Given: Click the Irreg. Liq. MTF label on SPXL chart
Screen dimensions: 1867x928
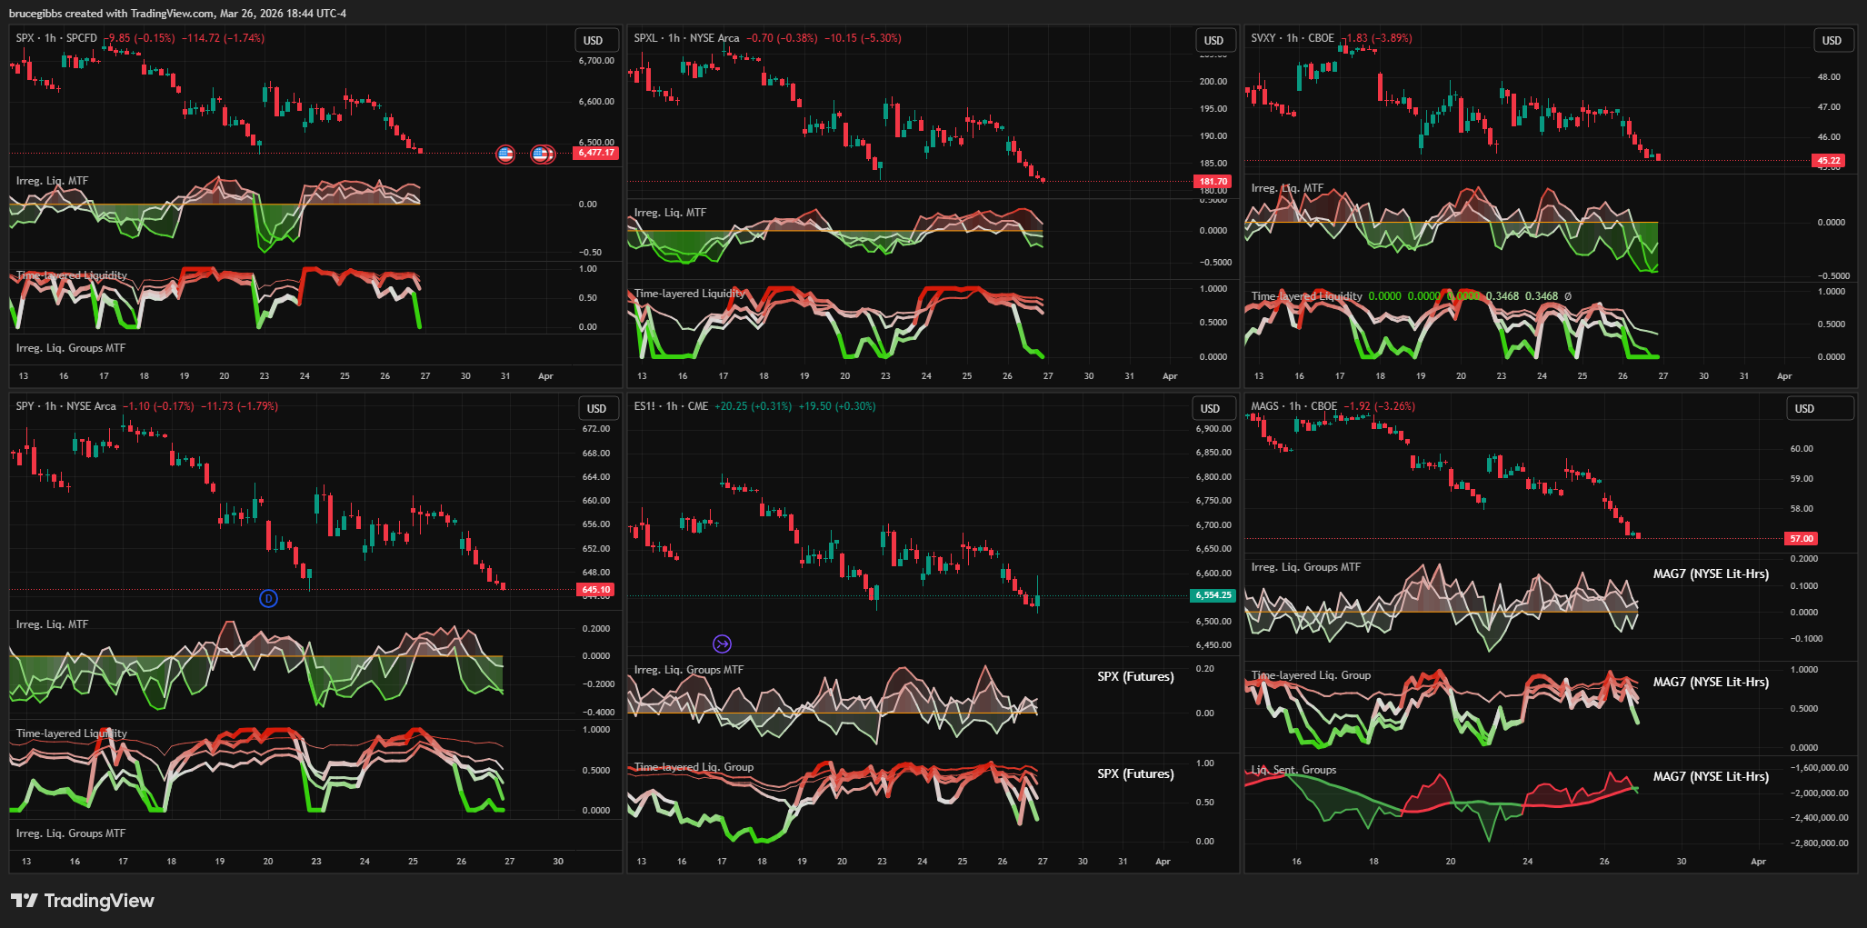Looking at the screenshot, I should click(670, 213).
